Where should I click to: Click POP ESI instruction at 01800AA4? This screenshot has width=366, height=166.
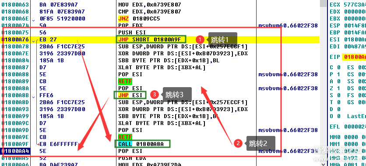click(130, 151)
